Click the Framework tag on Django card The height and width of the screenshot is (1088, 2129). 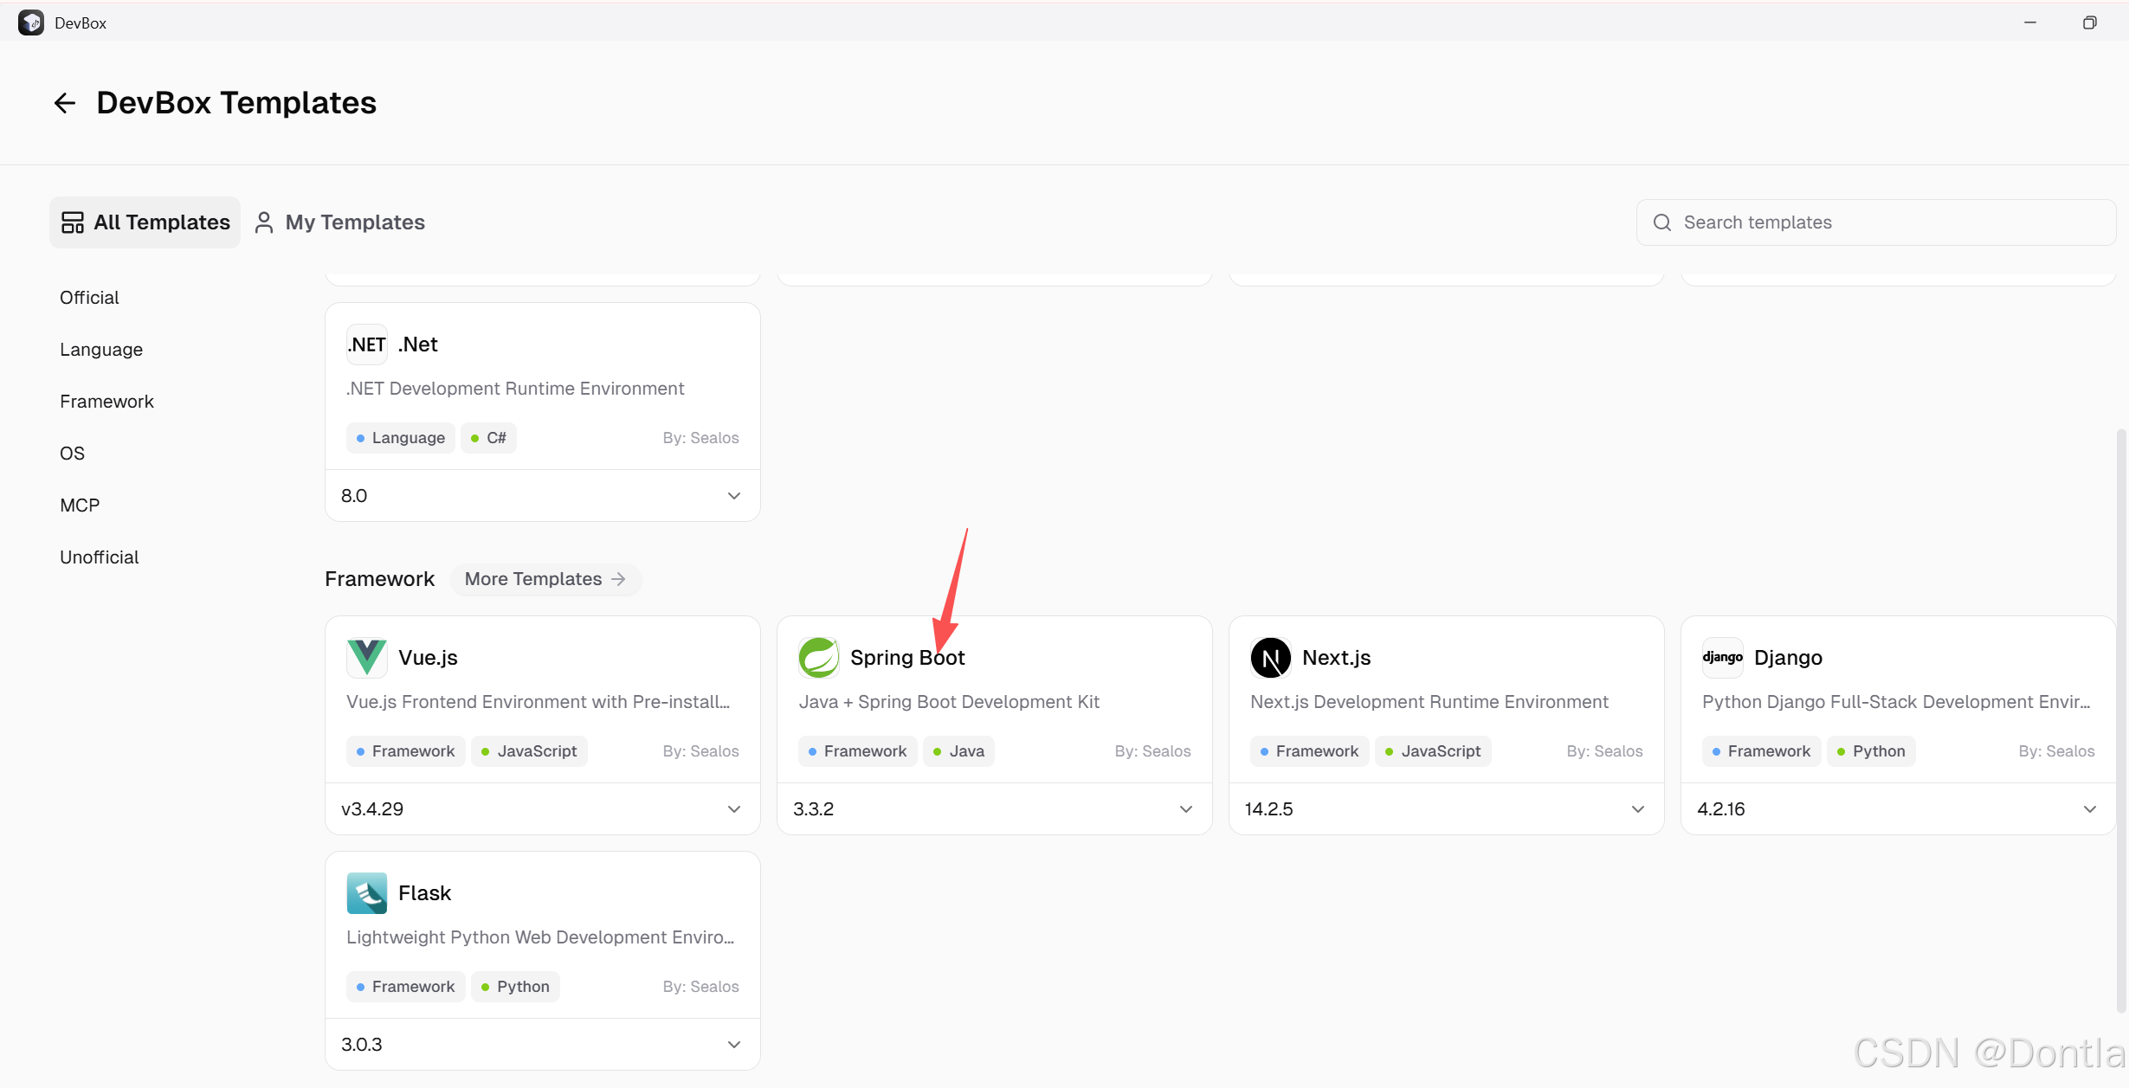pos(1762,751)
